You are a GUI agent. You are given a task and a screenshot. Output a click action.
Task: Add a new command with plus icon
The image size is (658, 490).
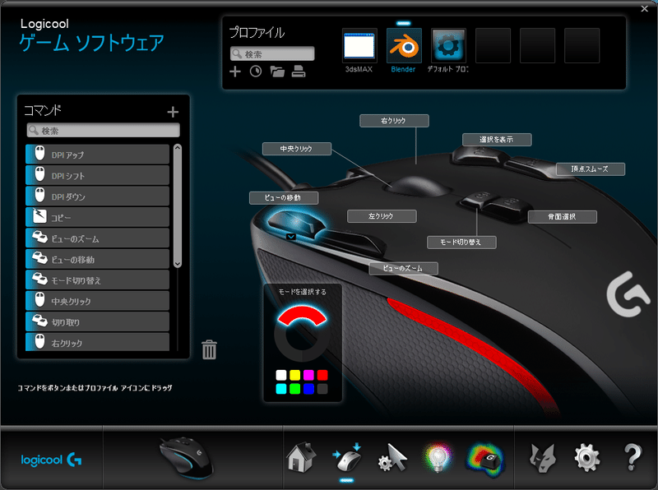point(173,112)
